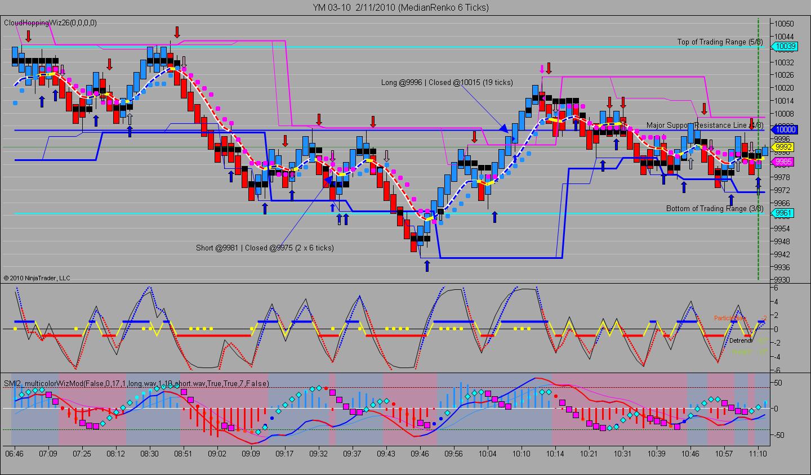Click the 10032 price axis label
Image resolution: width=811 pixels, height=475 pixels.
[784, 62]
